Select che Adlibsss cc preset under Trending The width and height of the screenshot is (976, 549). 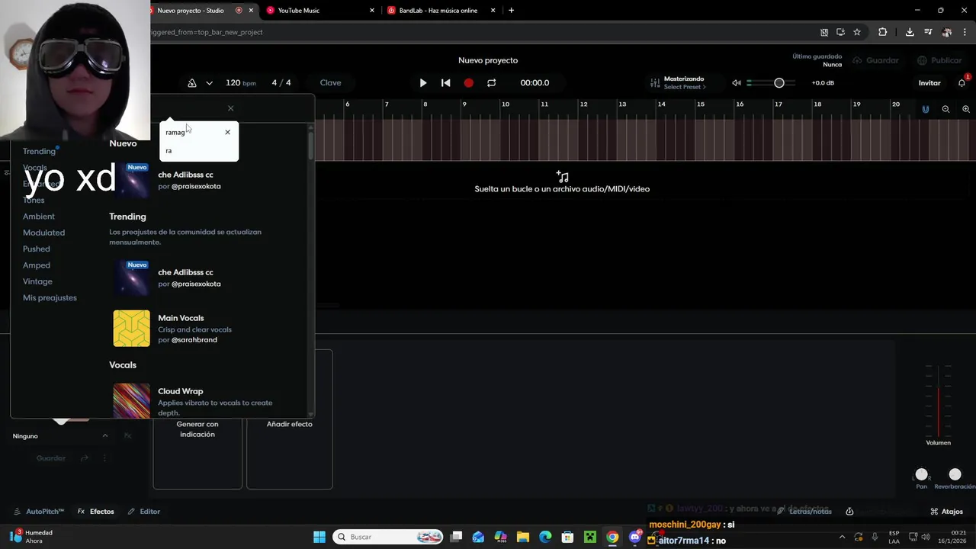185,272
